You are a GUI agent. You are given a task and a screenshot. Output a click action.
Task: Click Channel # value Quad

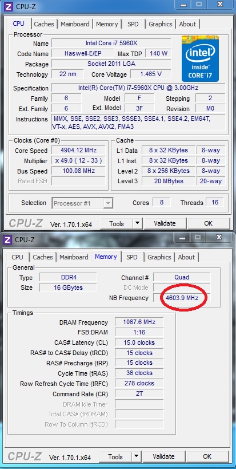click(182, 277)
